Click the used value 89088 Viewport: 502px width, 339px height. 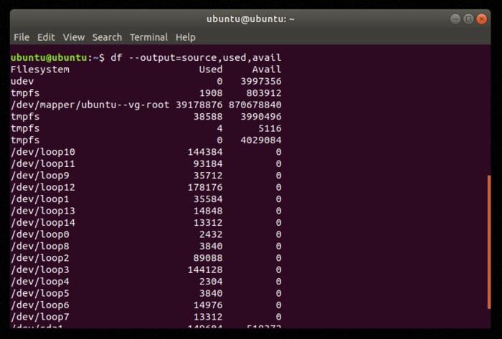208,258
